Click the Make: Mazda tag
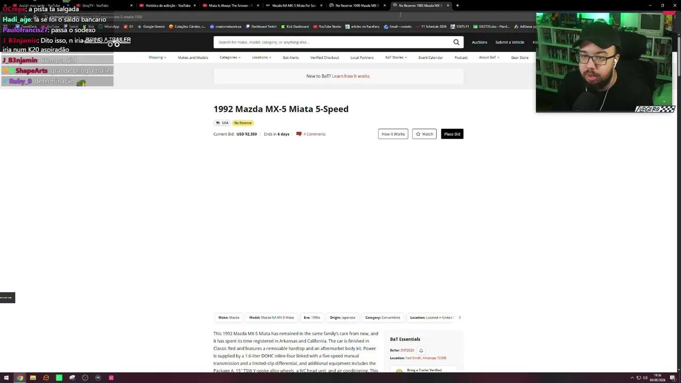The image size is (681, 383). pos(229,318)
